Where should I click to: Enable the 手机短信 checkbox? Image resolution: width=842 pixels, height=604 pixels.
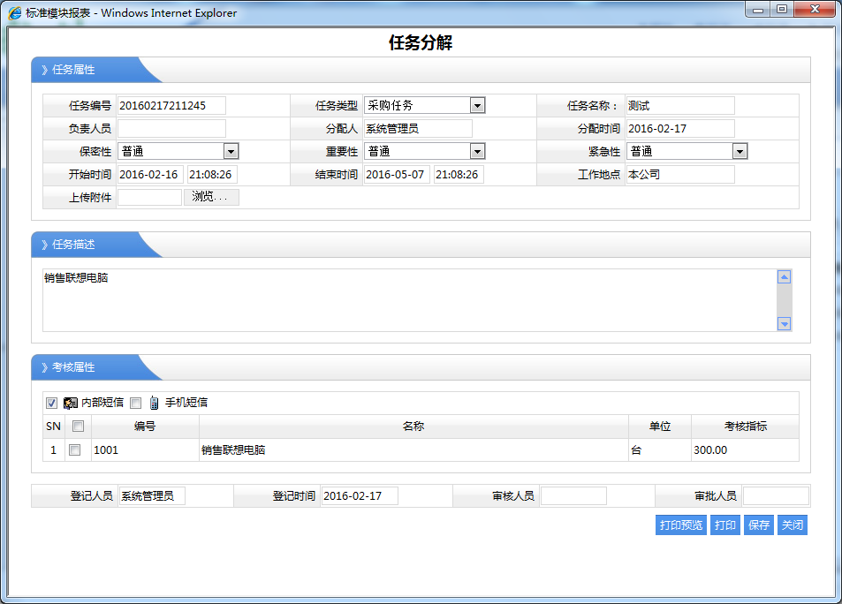[135, 404]
